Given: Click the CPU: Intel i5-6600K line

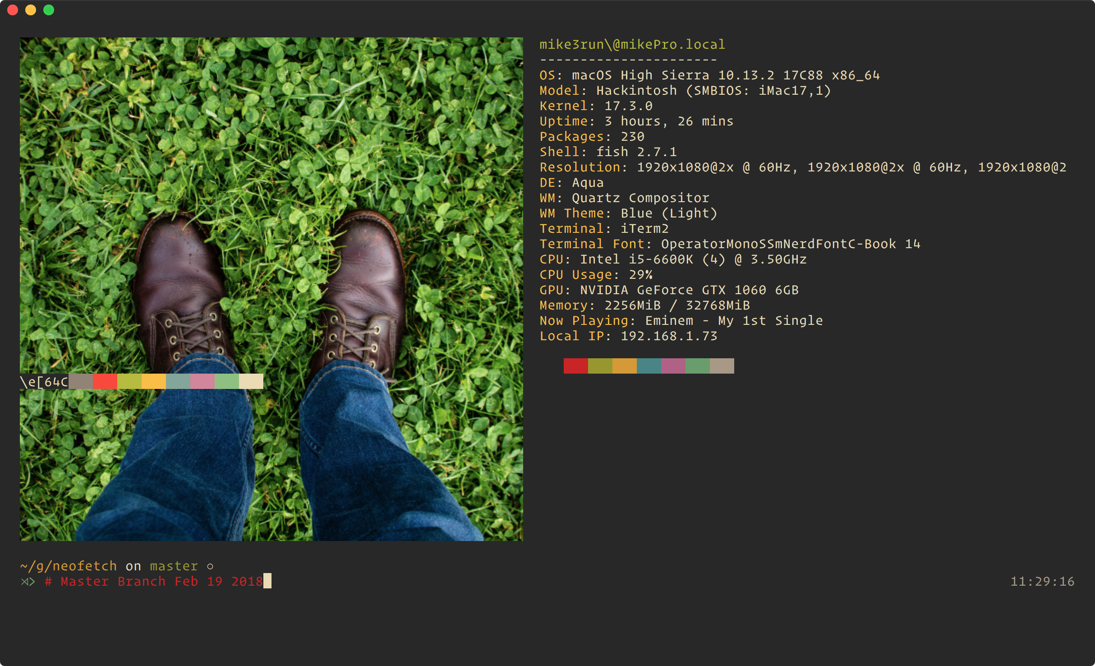Looking at the screenshot, I should click(673, 259).
